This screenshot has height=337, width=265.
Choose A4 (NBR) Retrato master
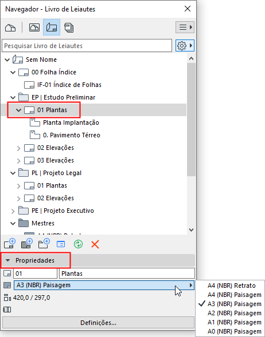[232, 286]
